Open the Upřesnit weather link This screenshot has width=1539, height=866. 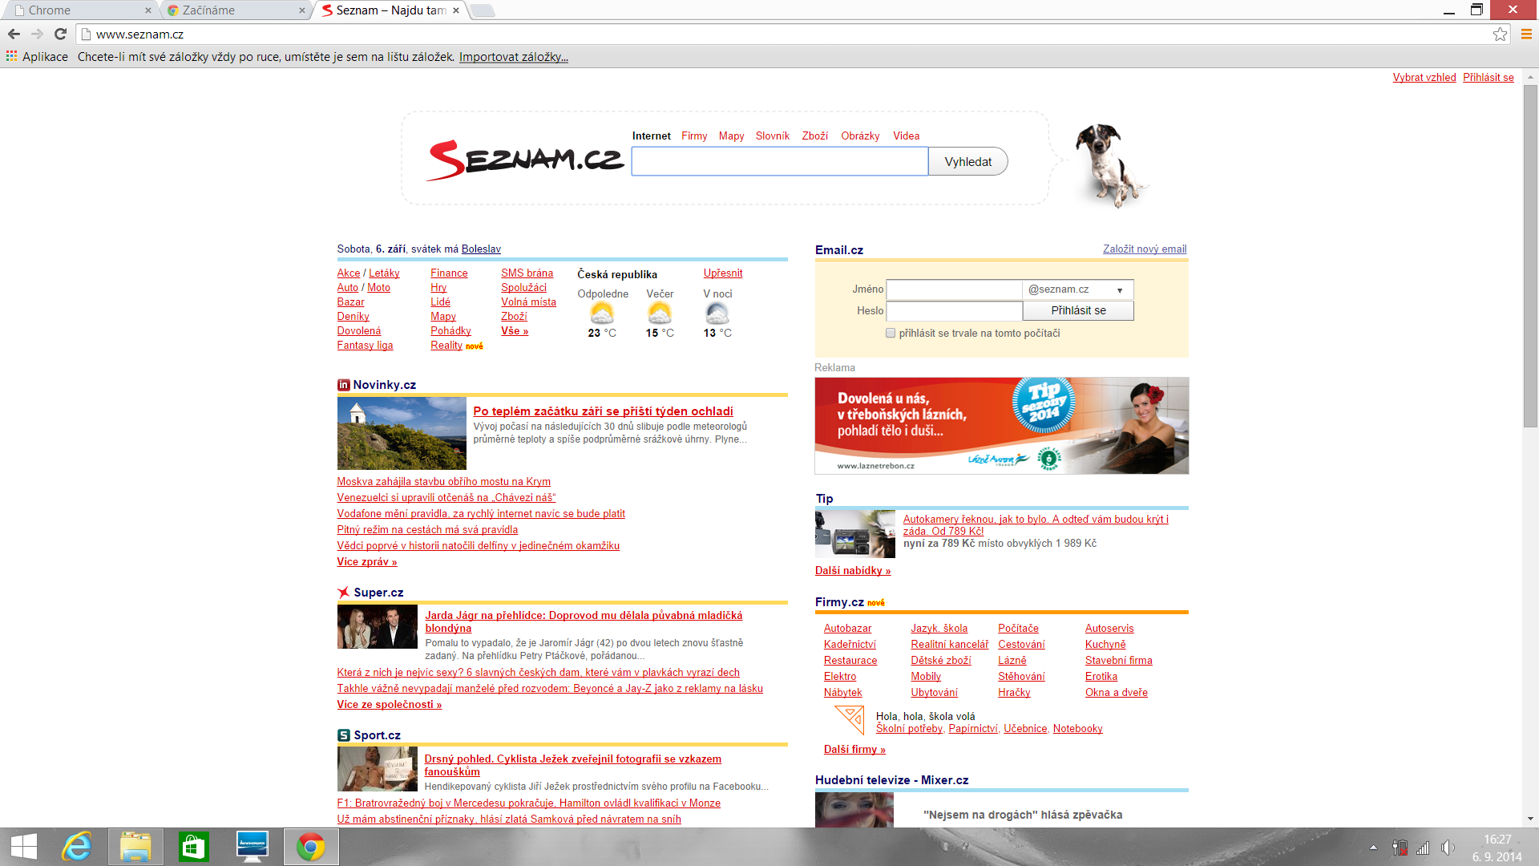(x=723, y=273)
